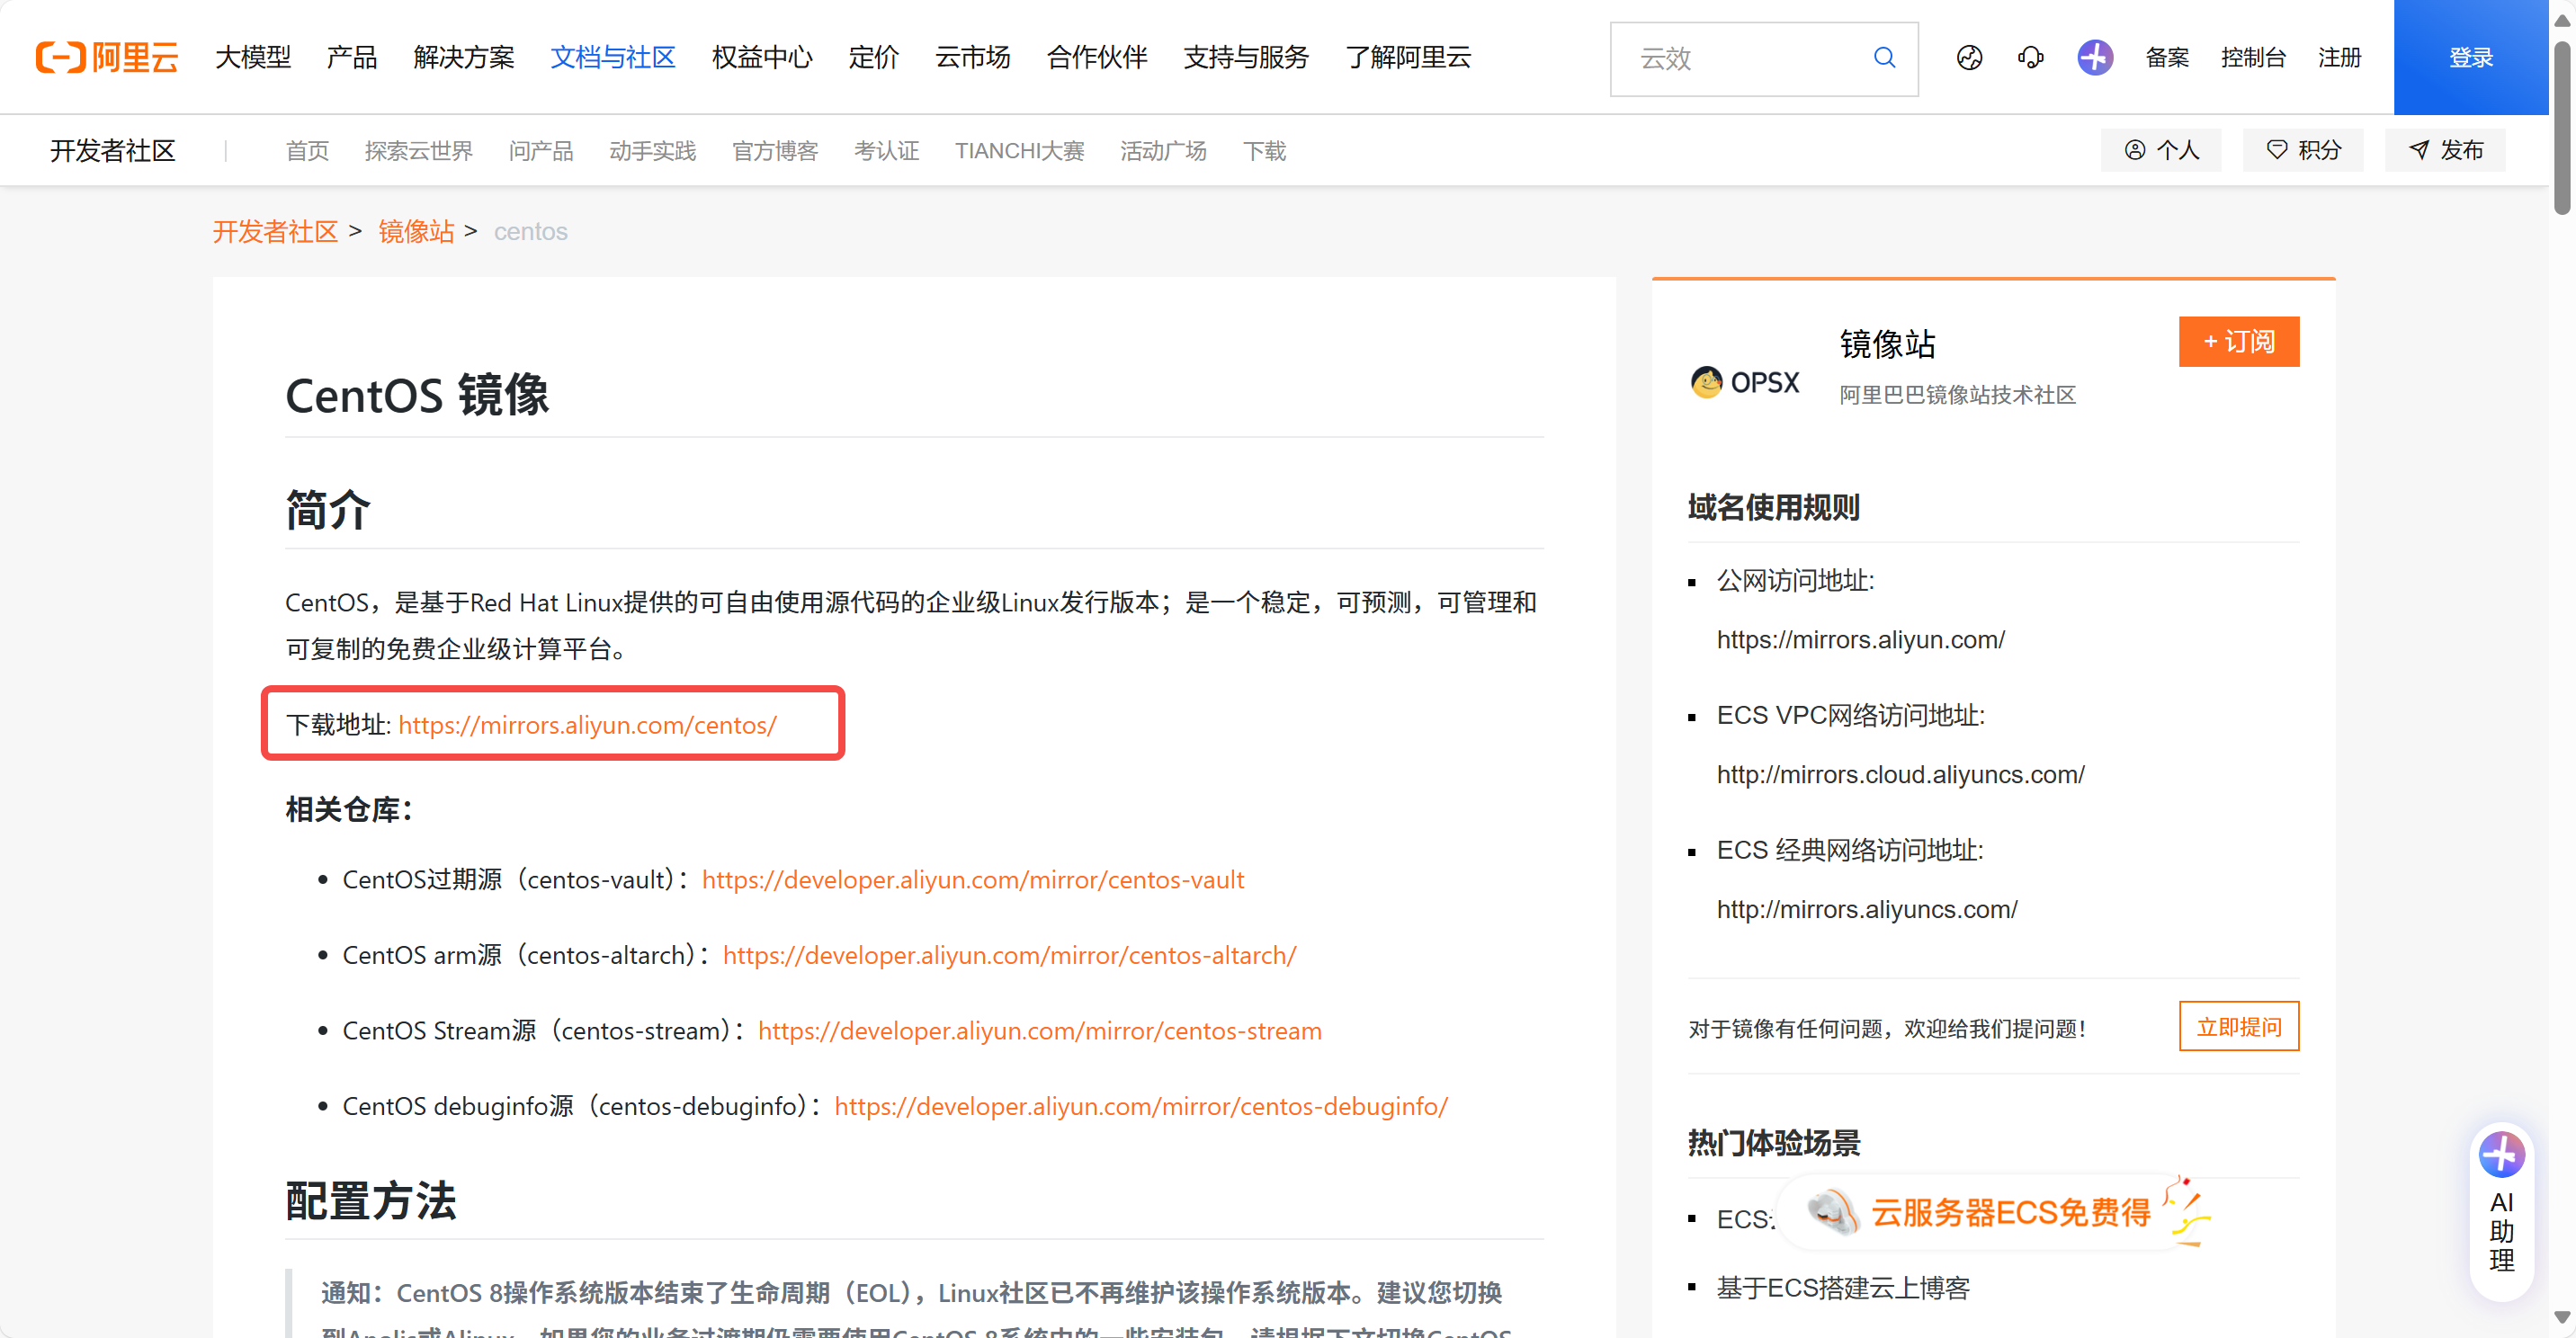The height and width of the screenshot is (1338, 2576).
Task: Click the 备案 link in header
Action: [x=2167, y=58]
